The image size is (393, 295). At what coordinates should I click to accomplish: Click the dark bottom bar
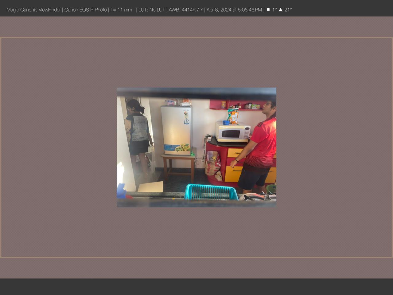click(196, 287)
